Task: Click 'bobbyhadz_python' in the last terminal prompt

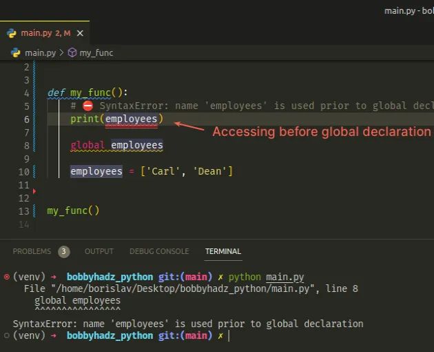Action: [110, 335]
